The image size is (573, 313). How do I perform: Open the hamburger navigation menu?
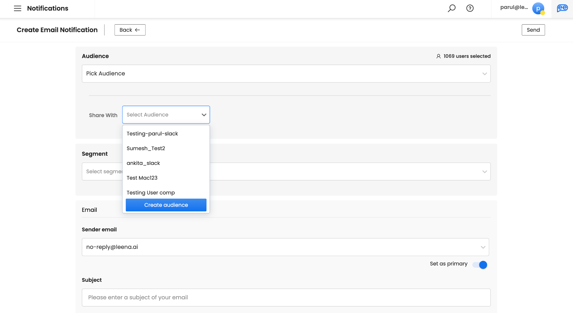click(17, 8)
